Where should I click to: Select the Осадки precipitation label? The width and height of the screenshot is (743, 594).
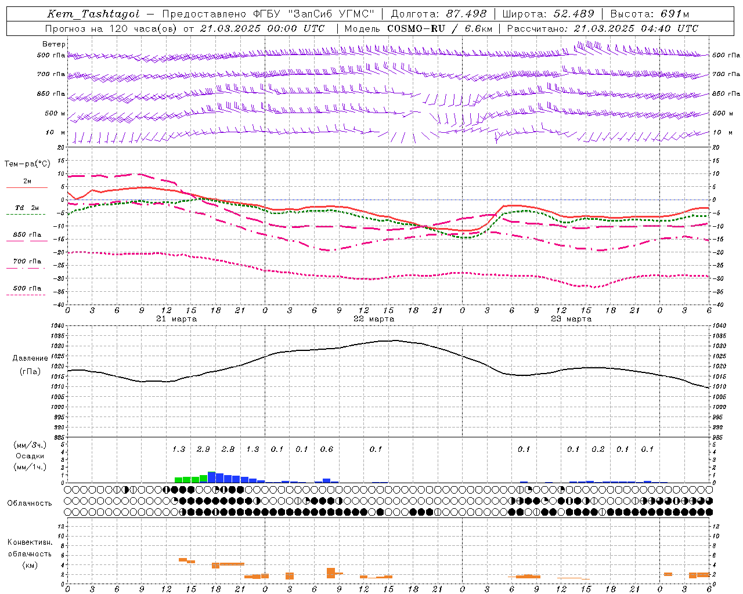pos(30,456)
